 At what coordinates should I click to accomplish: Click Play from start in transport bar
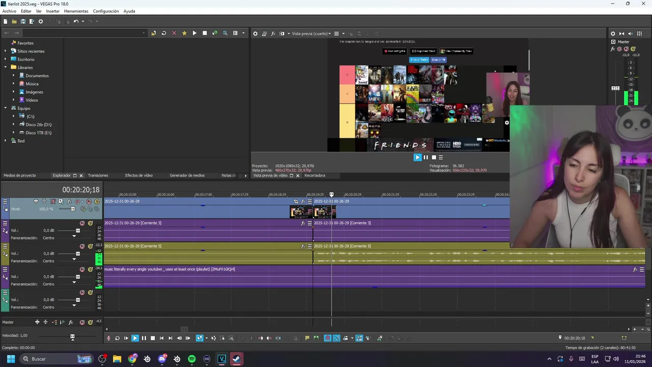coord(126,338)
